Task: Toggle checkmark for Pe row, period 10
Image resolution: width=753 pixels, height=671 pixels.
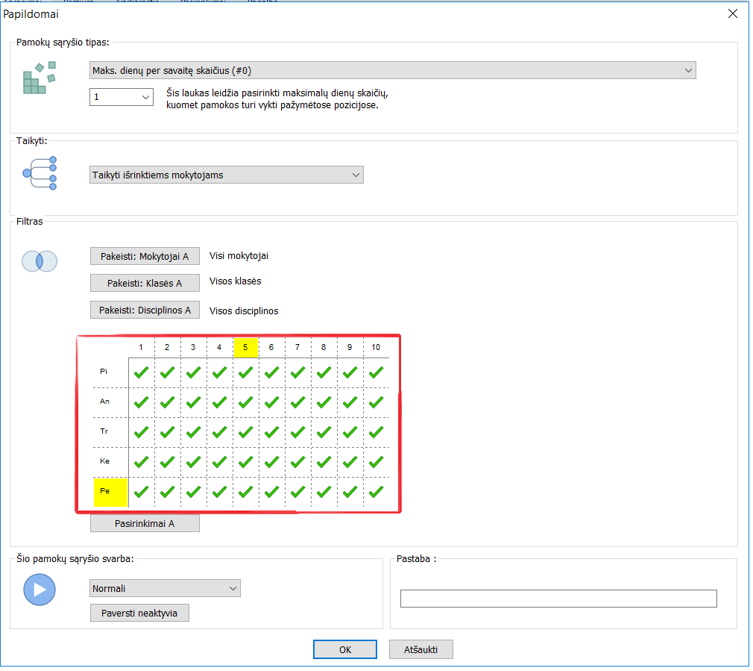Action: (376, 492)
